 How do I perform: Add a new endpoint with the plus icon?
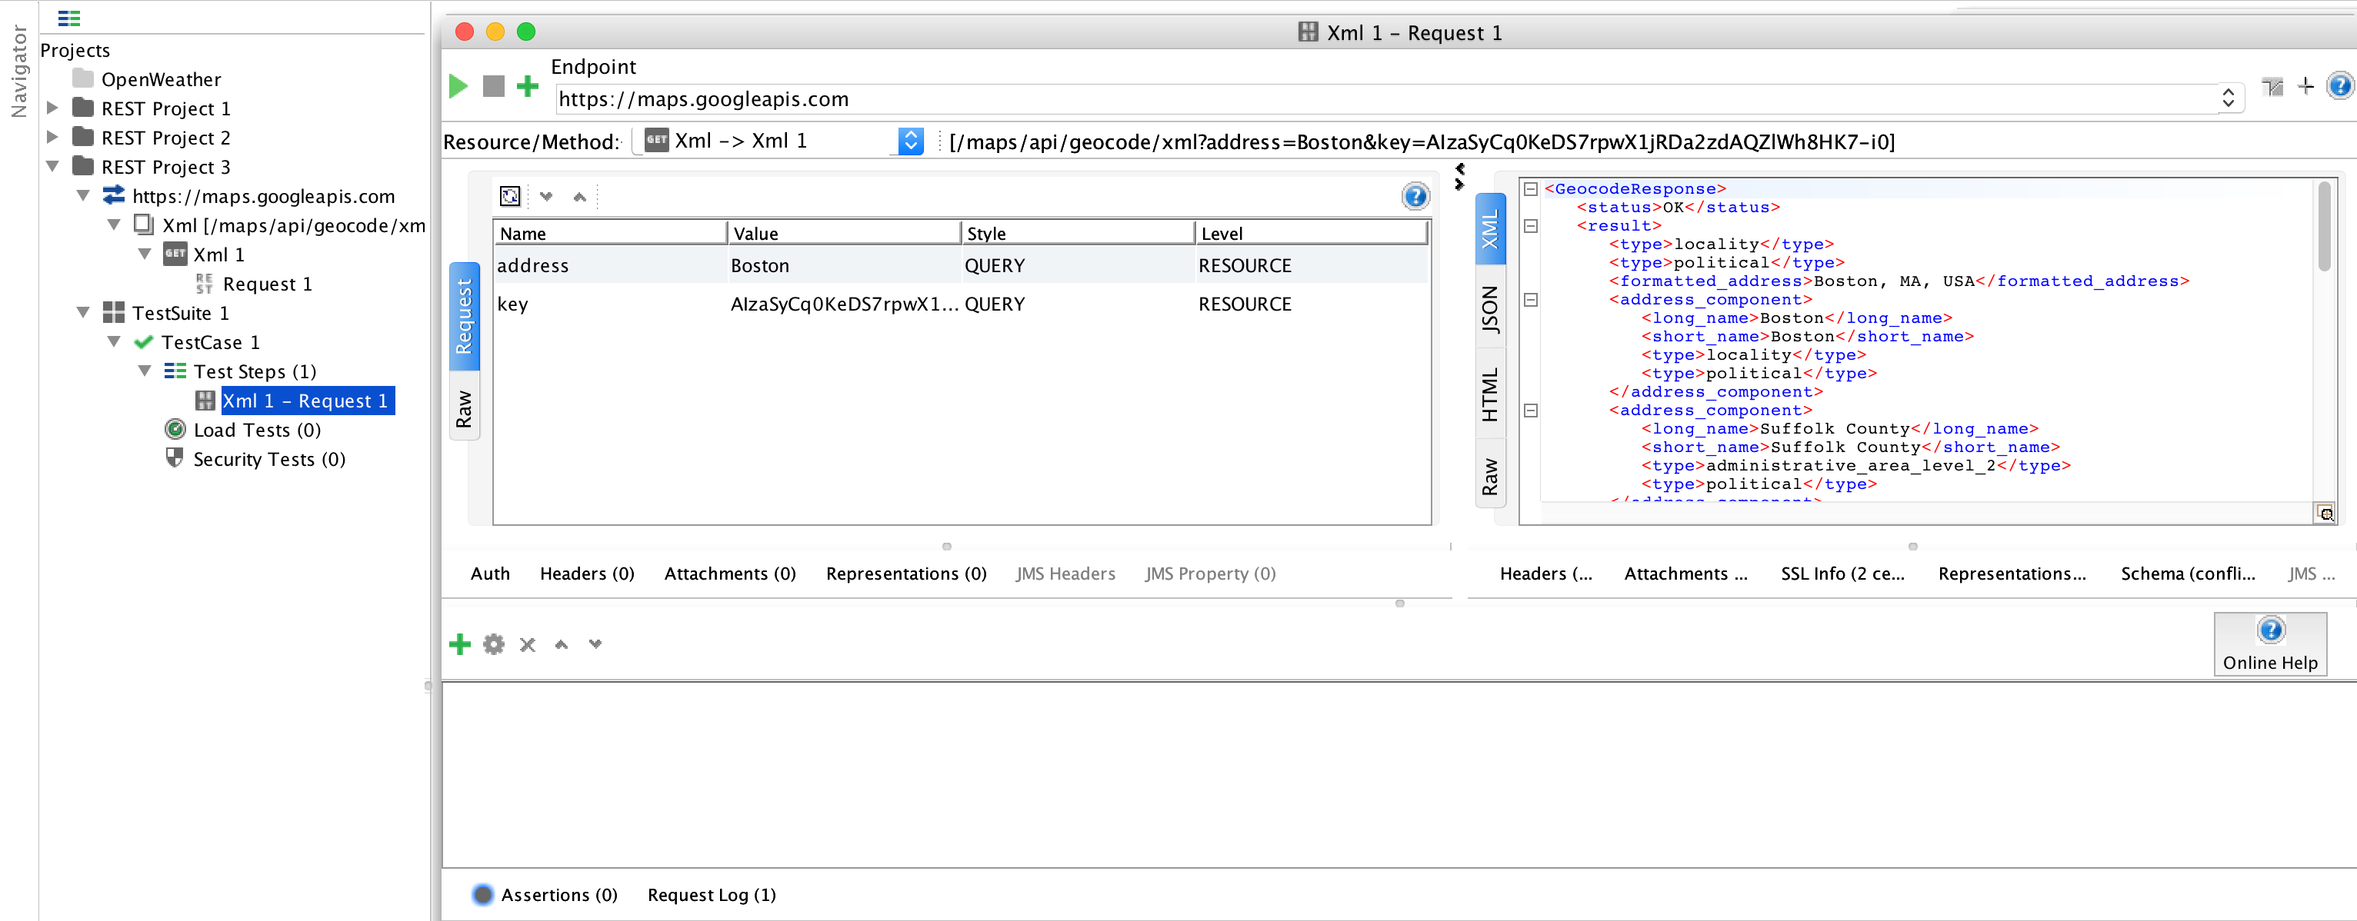[x=528, y=85]
